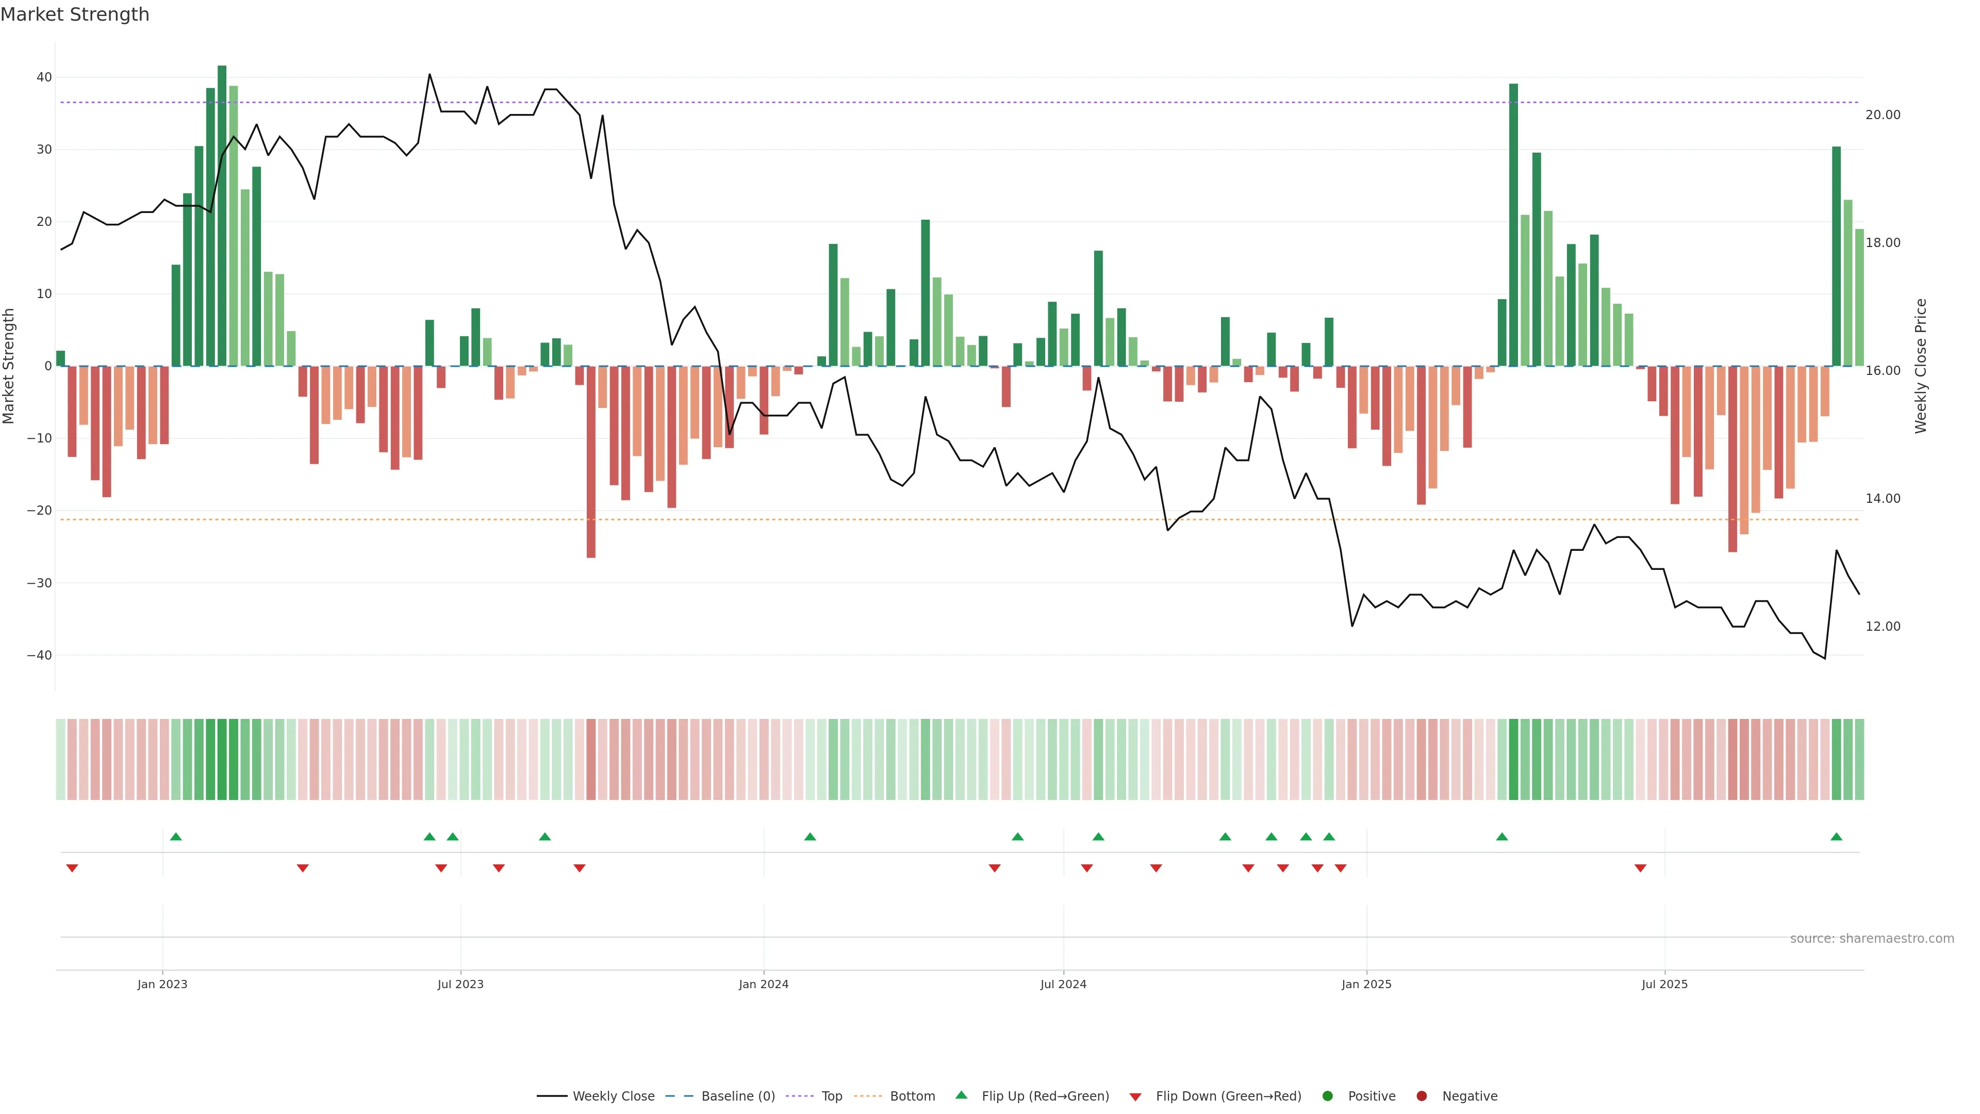
Task: Click the Jan 2024 x-axis label
Action: coord(763,984)
